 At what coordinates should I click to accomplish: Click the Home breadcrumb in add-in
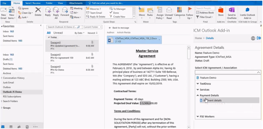(x=198, y=38)
